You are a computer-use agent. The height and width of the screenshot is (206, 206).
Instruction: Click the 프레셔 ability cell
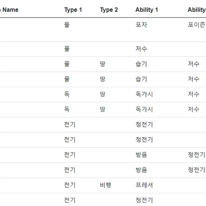coord(144,185)
